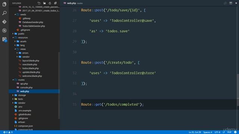Open .gitkeep in seeds folder
Viewport: 239px width, 134px height.
(27, 18)
